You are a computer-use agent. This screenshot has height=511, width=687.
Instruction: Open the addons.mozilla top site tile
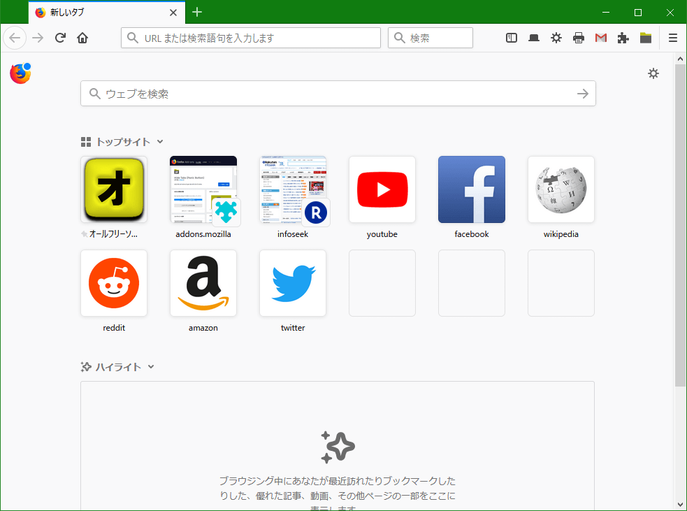click(203, 189)
